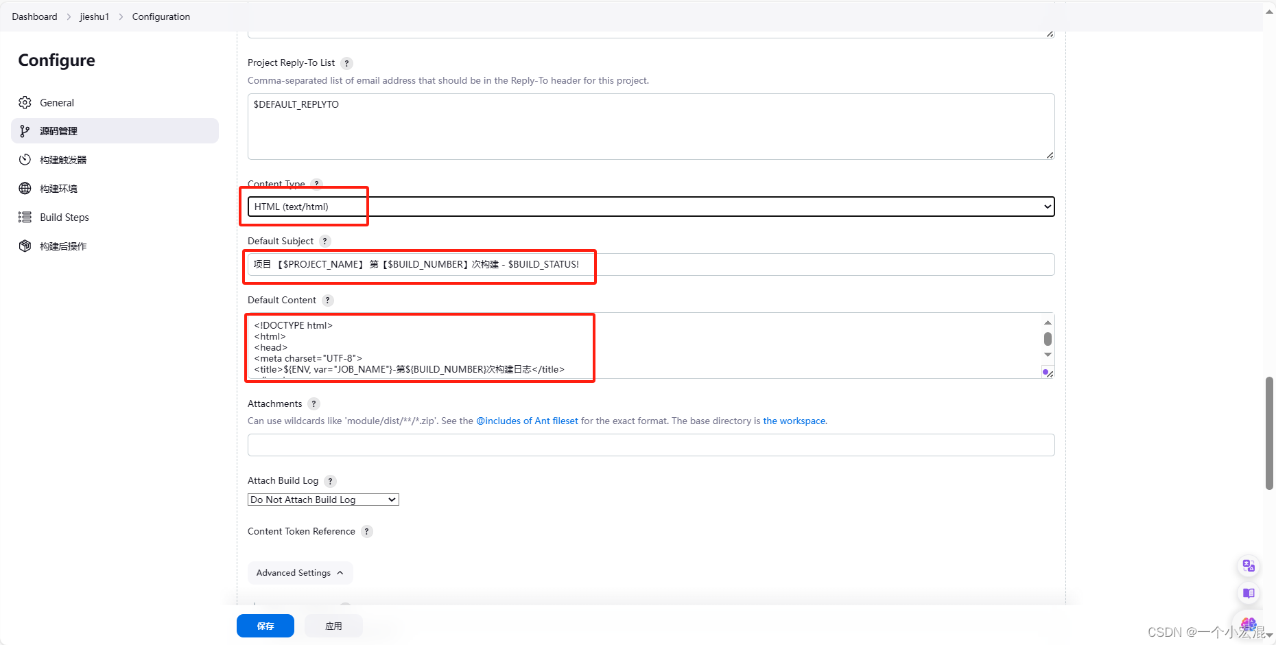Image resolution: width=1276 pixels, height=645 pixels.
Task: Click the 应用 apply button
Action: point(333,625)
